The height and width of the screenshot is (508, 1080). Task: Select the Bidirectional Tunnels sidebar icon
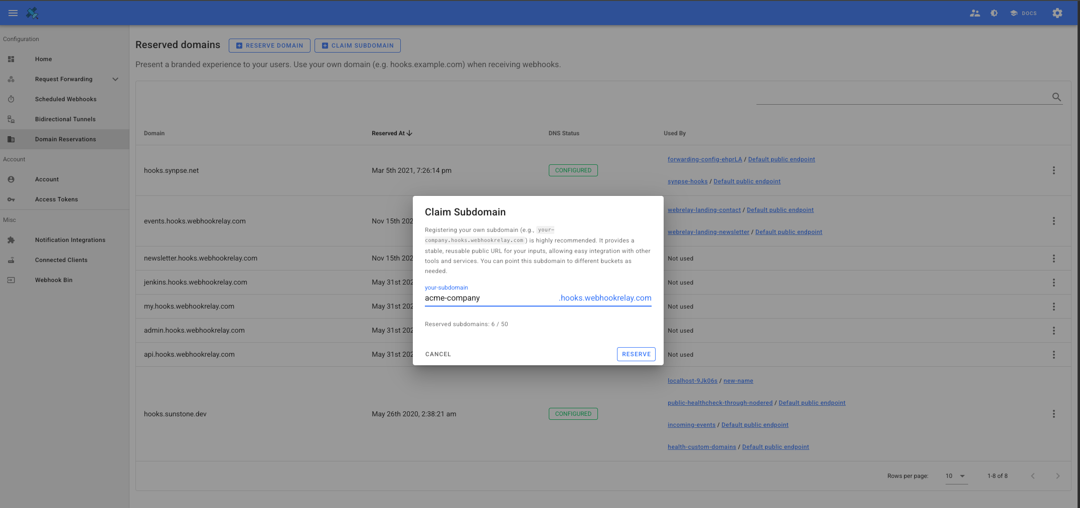[x=11, y=119]
